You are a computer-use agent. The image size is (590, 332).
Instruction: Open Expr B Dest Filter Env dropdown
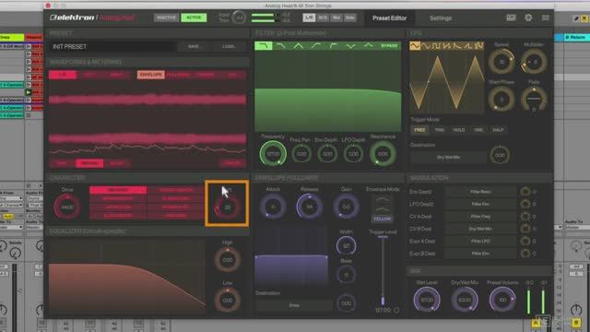[x=480, y=254]
